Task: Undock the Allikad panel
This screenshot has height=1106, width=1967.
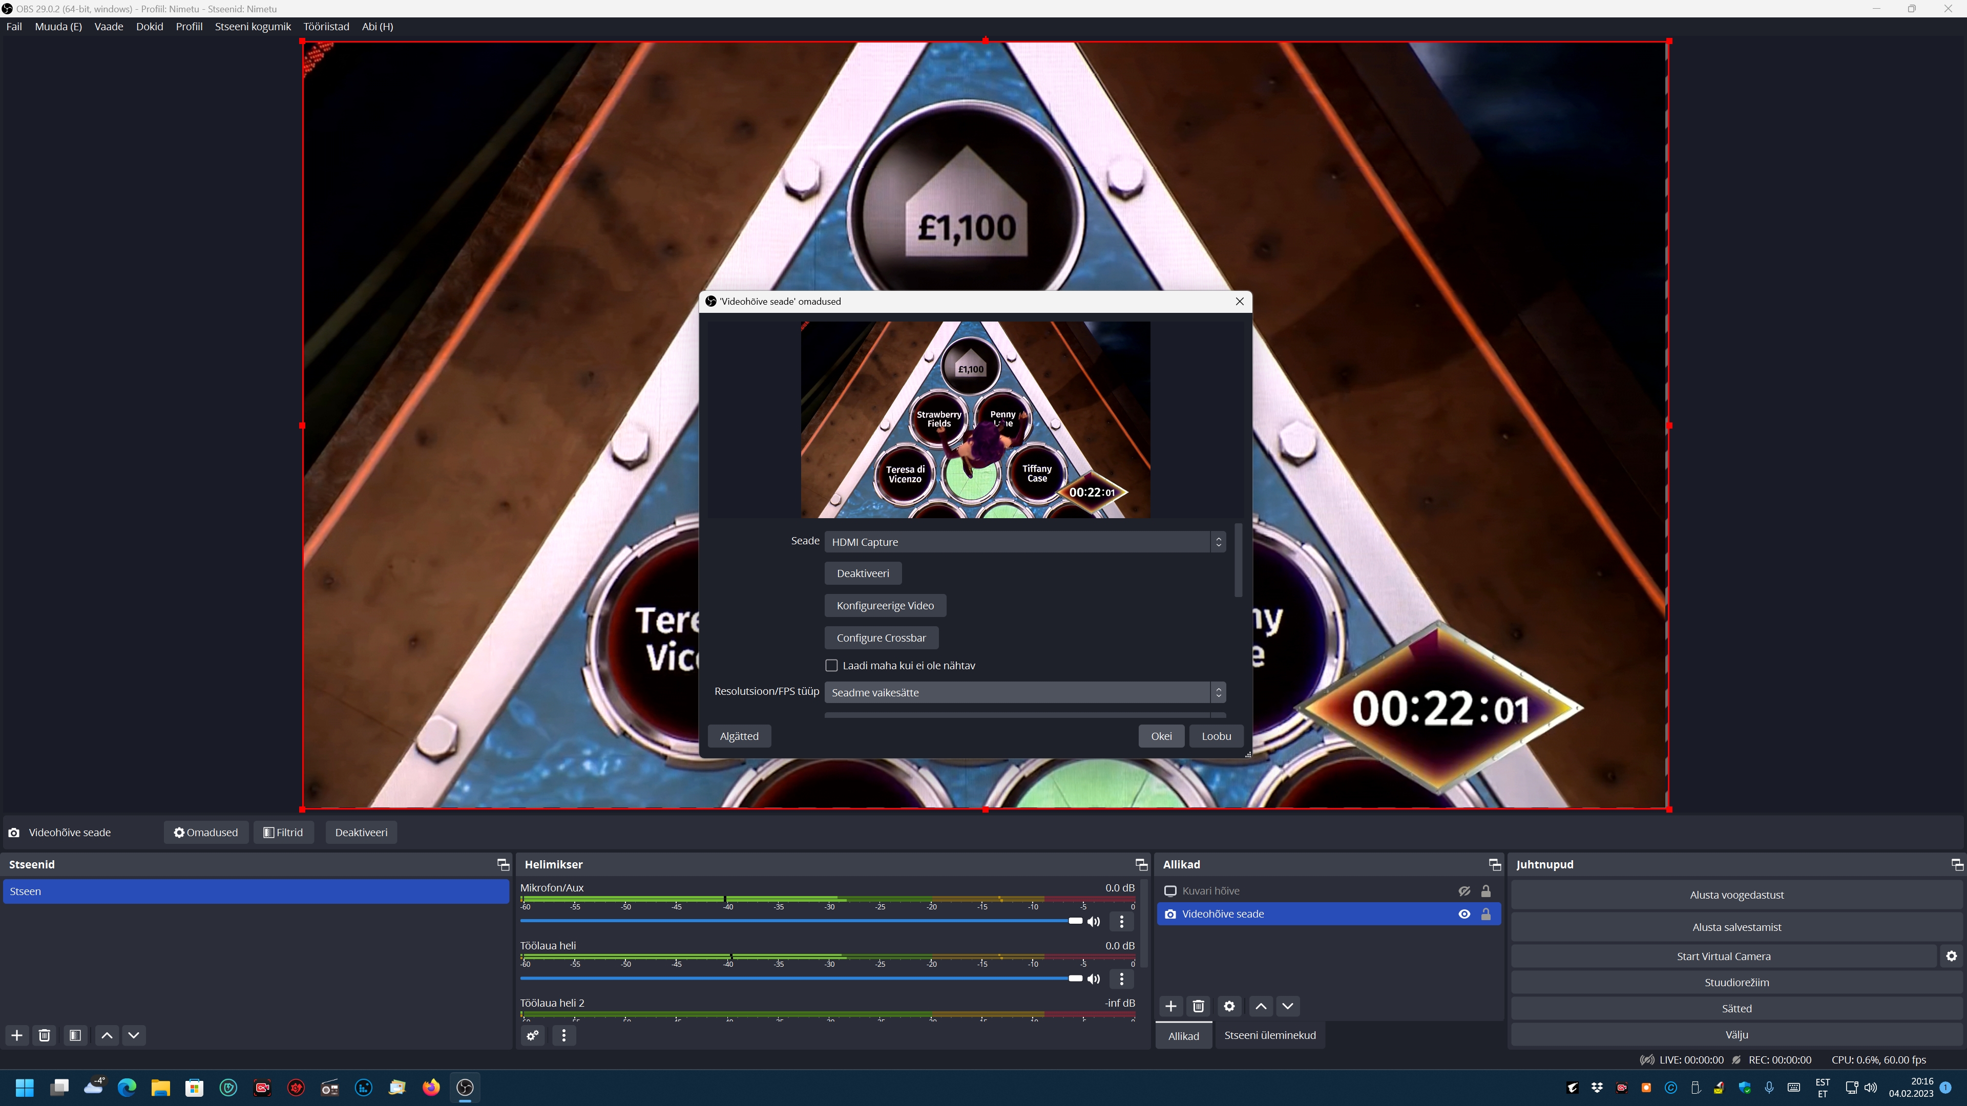Action: pos(1494,864)
